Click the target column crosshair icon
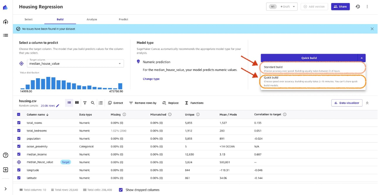 pos(22,64)
